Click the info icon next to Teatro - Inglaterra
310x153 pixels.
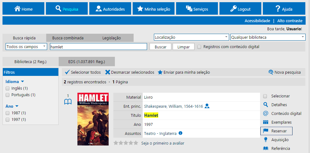coord(180,133)
